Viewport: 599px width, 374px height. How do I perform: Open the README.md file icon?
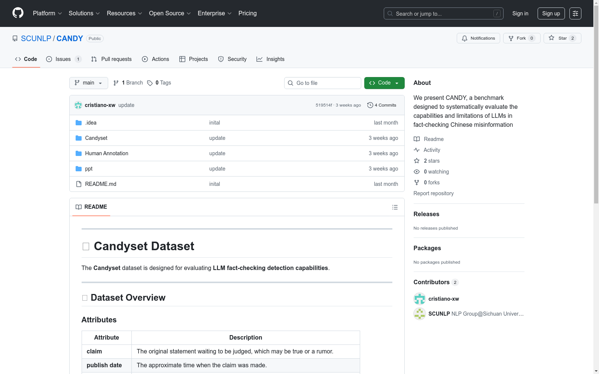pos(79,184)
